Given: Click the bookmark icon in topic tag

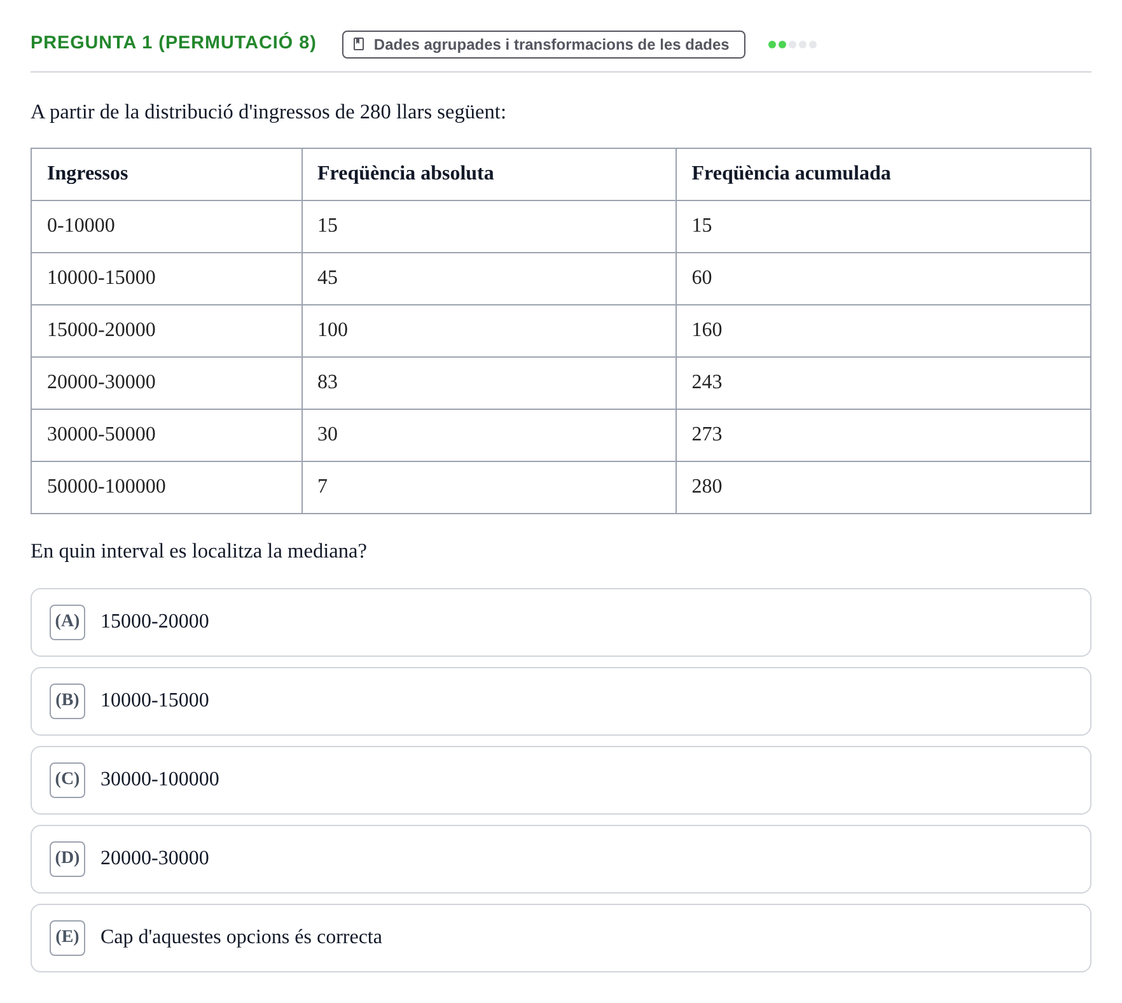Looking at the screenshot, I should click(x=359, y=44).
